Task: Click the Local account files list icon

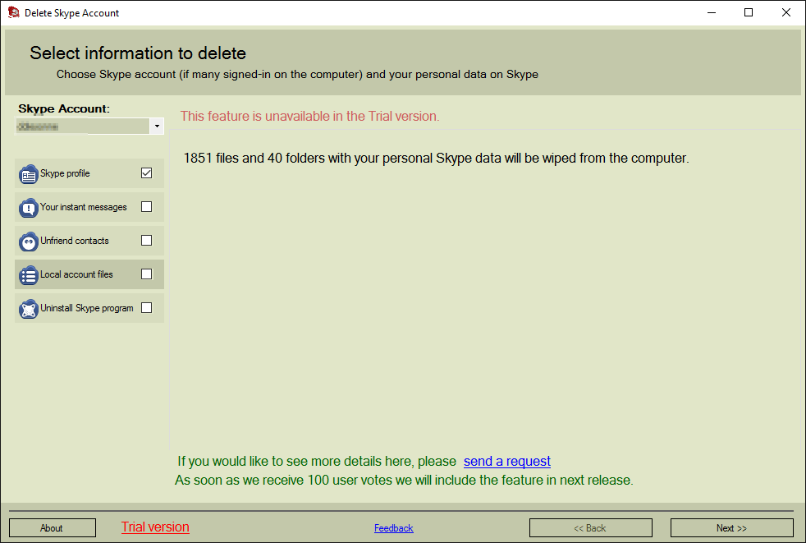Action: coord(29,275)
